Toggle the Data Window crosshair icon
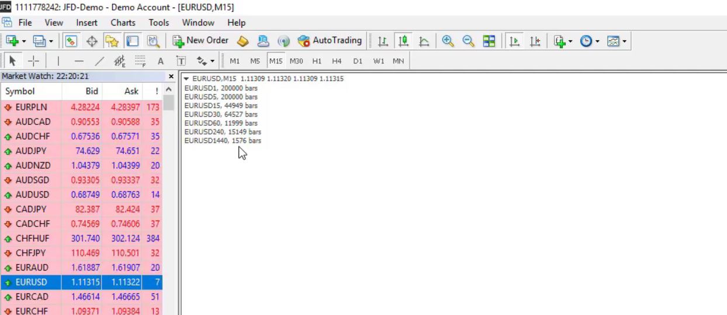Image resolution: width=727 pixels, height=315 pixels. pos(92,41)
